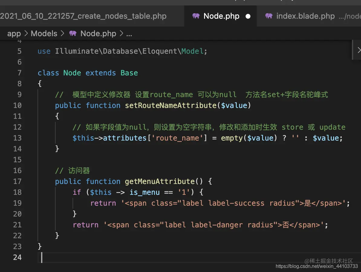Expand the breadcrumb chevron after 'Node.php'
The image size is (361, 272).
pos(121,33)
